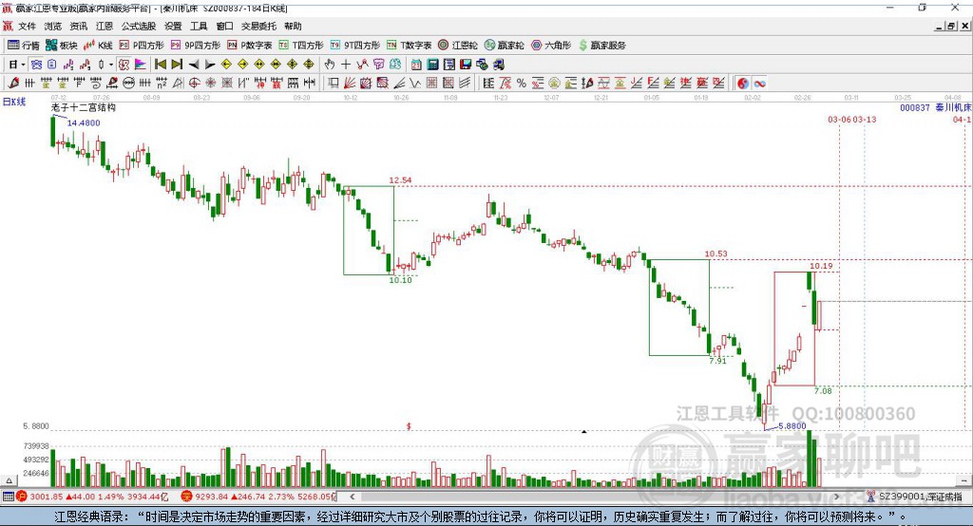Open the 交易委托 menu
This screenshot has width=973, height=526.
(258, 26)
